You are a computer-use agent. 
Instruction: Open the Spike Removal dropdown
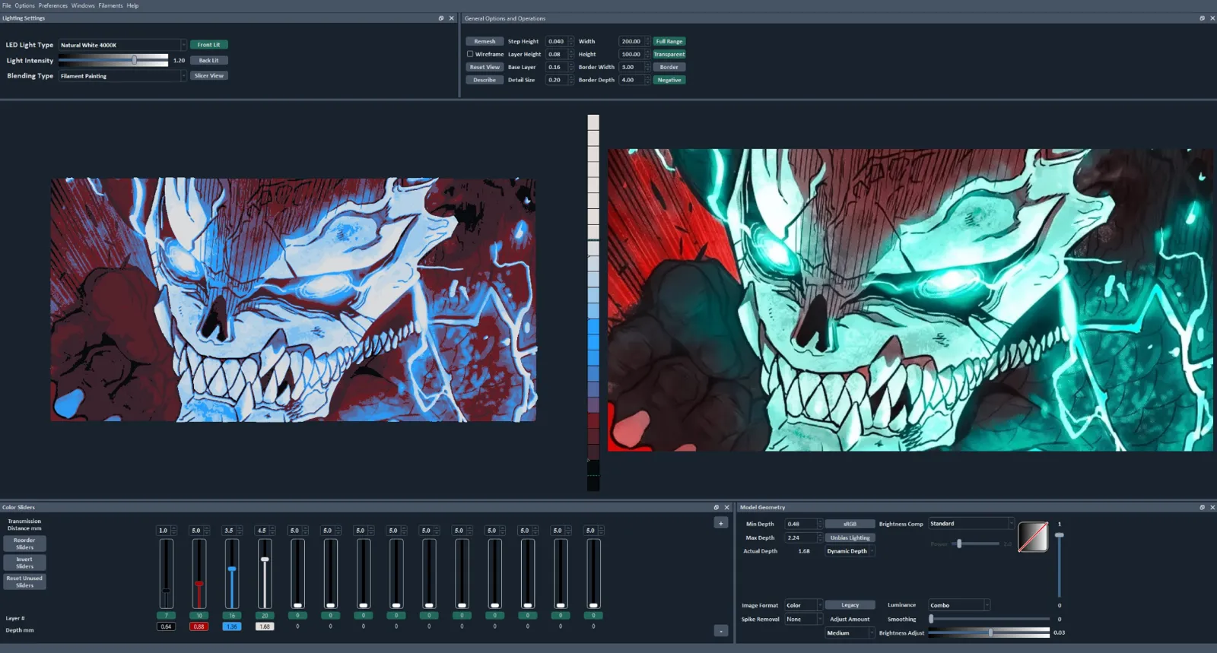[803, 619]
